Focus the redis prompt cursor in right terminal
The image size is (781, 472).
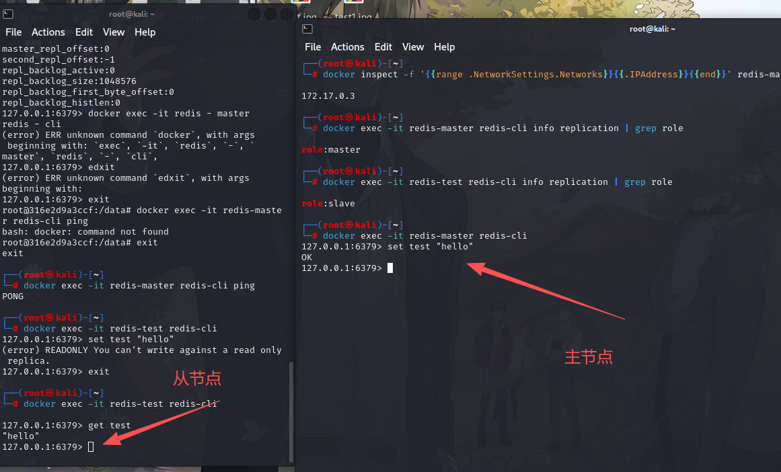(390, 268)
